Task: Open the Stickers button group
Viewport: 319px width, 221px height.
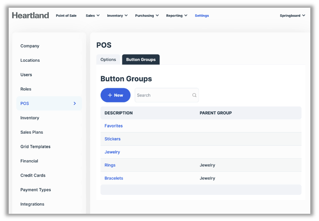Action: [113, 139]
